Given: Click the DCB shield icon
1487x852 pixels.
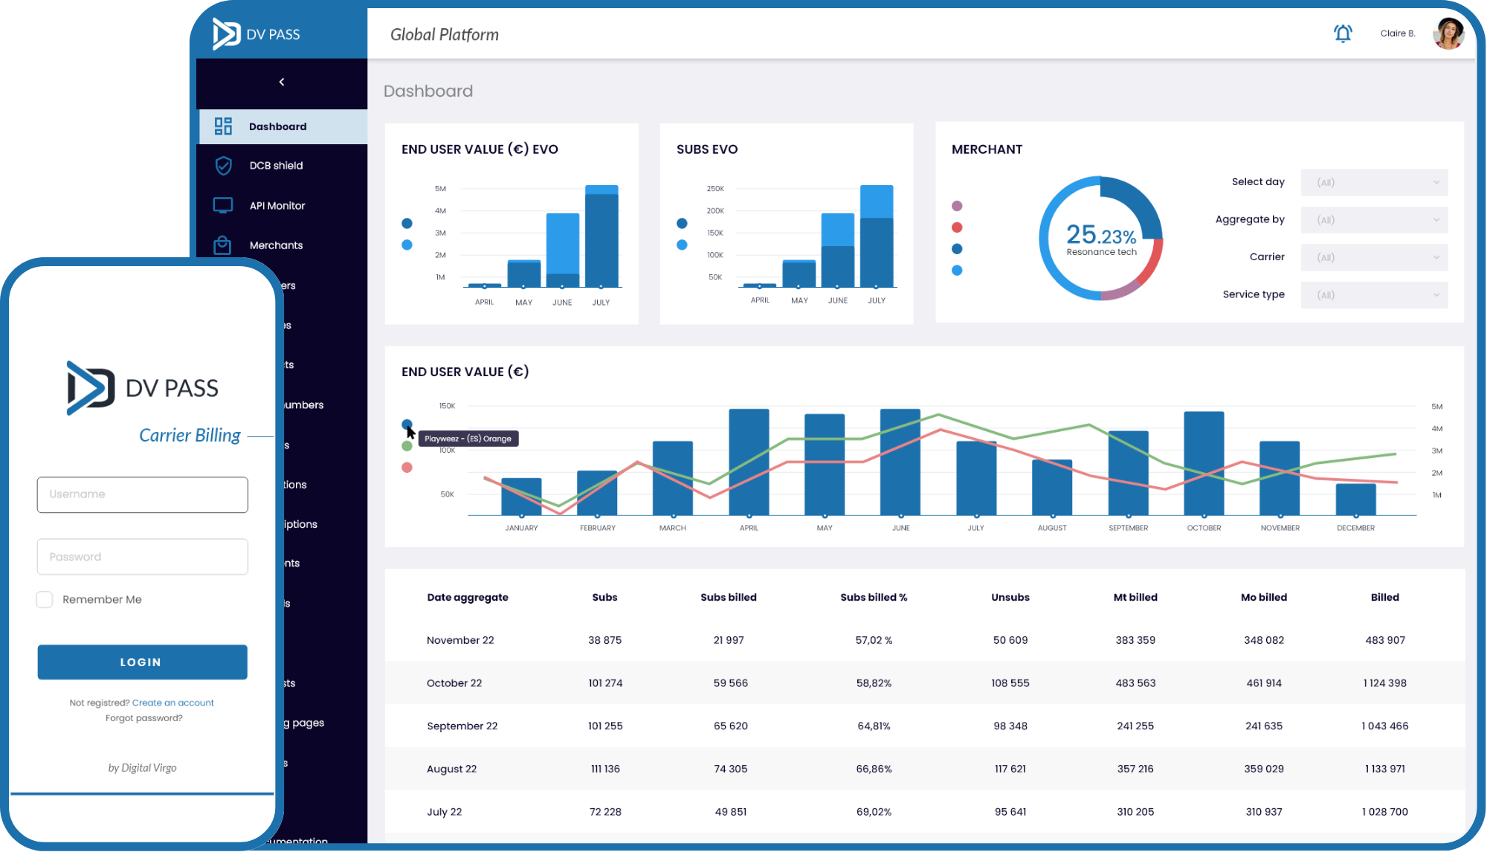Looking at the screenshot, I should point(223,166).
